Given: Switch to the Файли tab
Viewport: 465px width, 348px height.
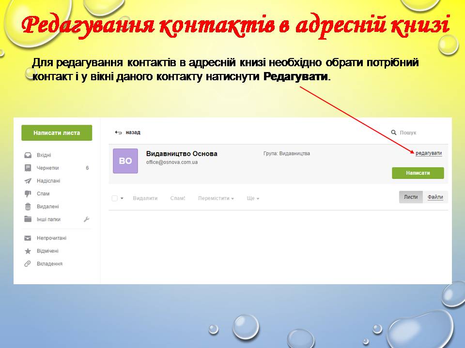Looking at the screenshot, I should 435,197.
